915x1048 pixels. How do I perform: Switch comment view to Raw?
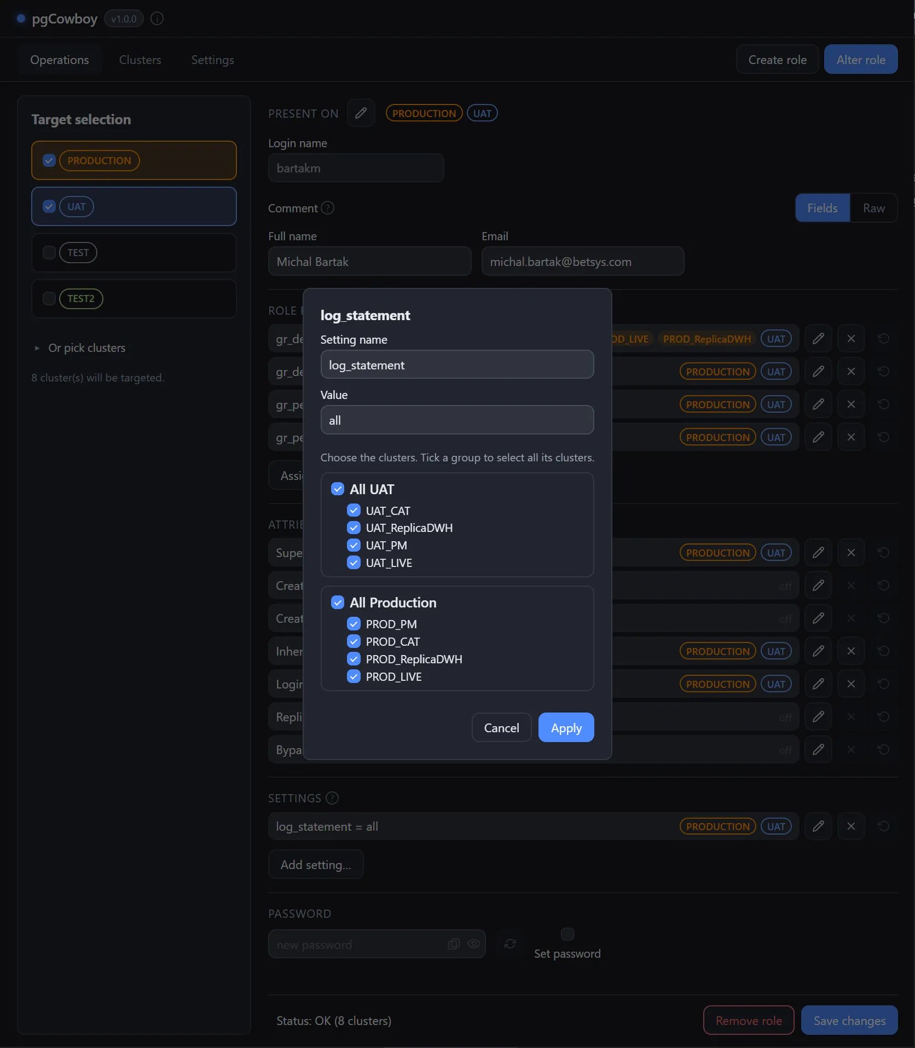coord(874,208)
